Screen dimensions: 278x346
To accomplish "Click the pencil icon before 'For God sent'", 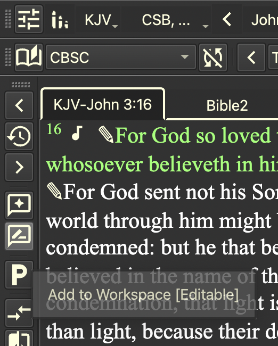I will click(54, 191).
